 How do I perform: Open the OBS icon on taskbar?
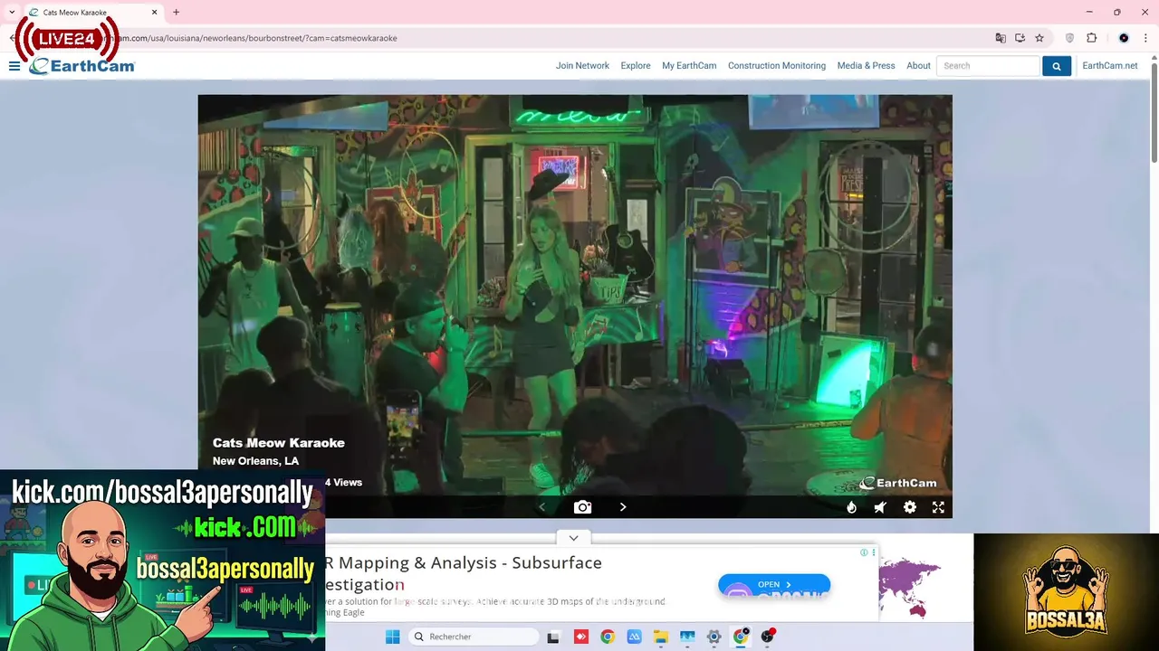[768, 637]
